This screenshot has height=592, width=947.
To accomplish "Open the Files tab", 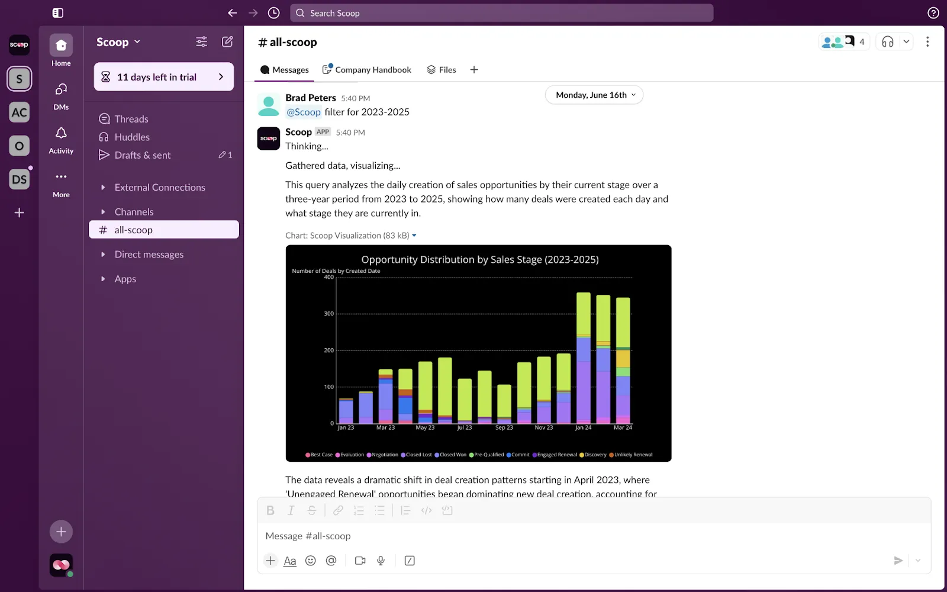I will point(442,70).
